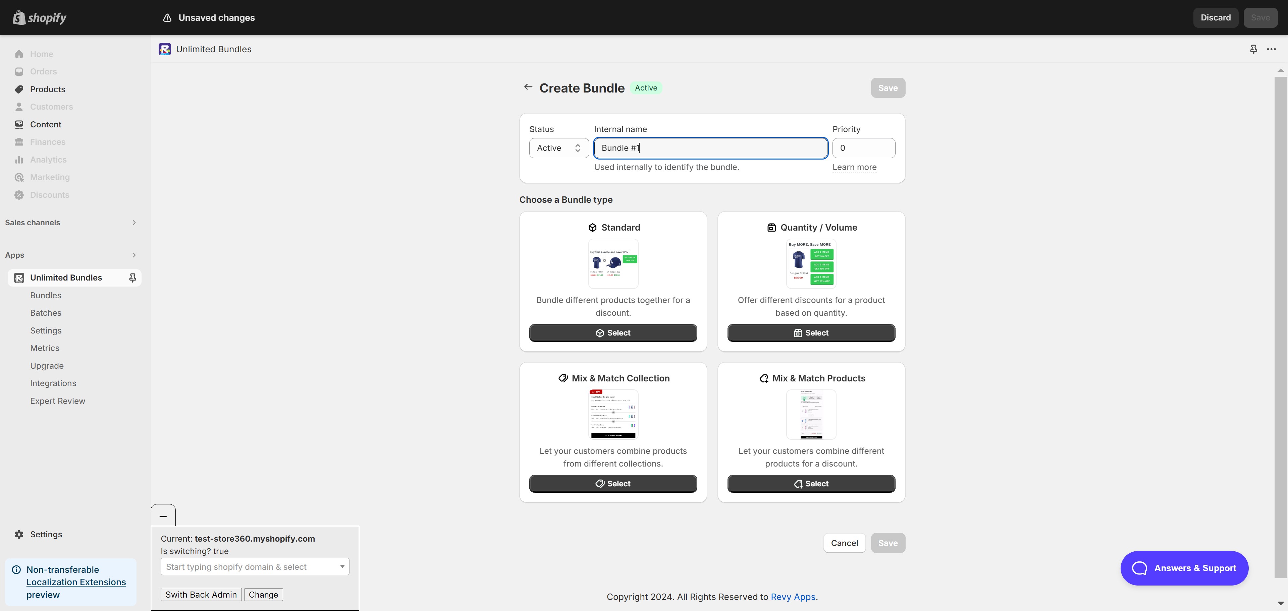The image size is (1288, 611).
Task: Click the Learn more link under Priority
Action: (x=854, y=167)
